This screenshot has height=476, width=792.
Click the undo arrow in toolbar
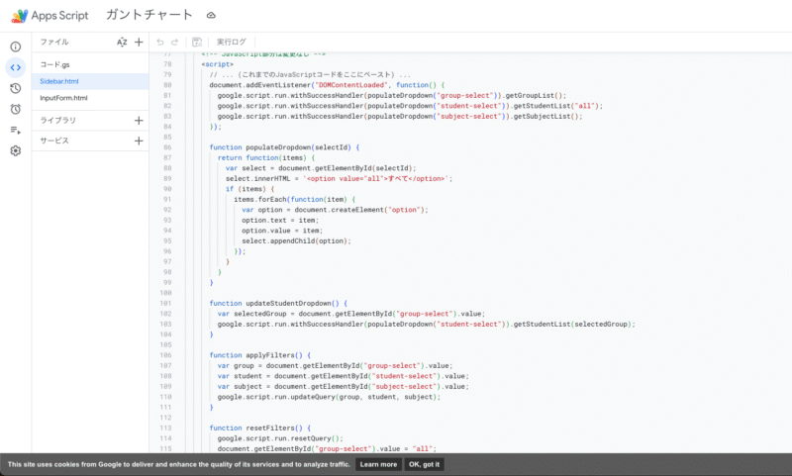coord(160,43)
